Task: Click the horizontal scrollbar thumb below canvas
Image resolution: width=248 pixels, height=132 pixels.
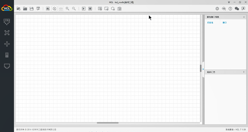Action: 107,123
